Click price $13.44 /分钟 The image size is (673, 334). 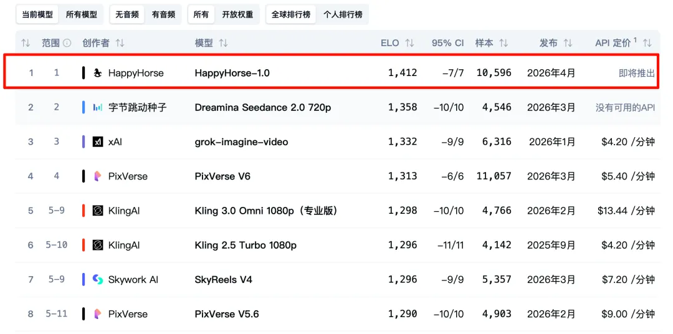point(626,211)
